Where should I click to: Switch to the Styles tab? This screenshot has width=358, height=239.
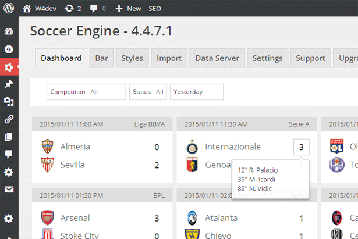(132, 58)
